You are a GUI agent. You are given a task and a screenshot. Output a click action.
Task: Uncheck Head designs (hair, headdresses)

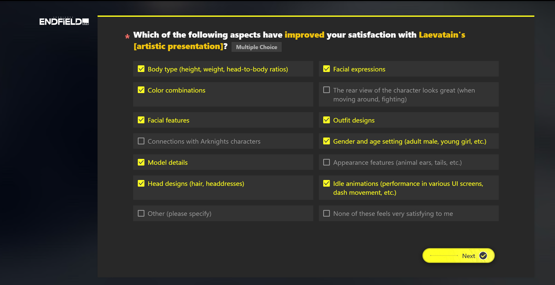141,183
